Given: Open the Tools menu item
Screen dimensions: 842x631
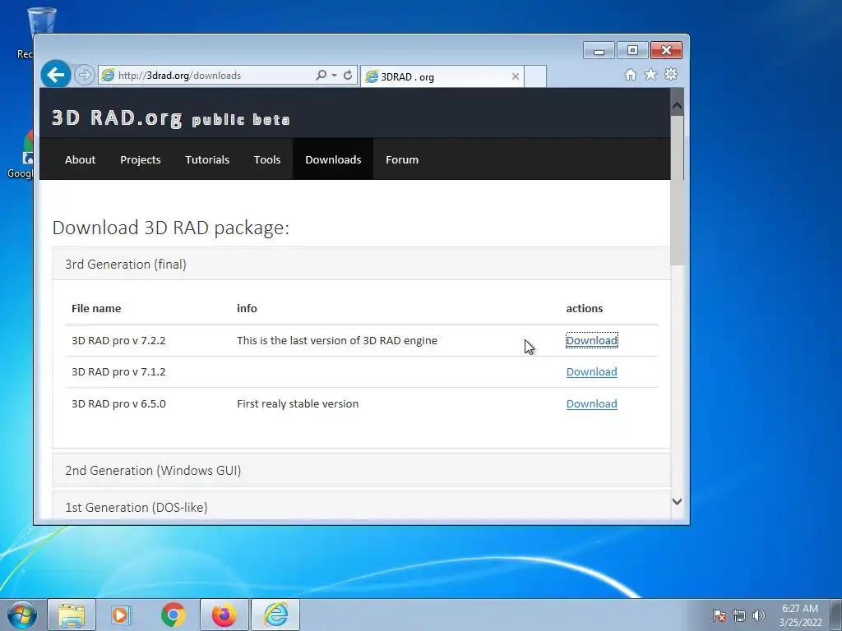Looking at the screenshot, I should [x=267, y=159].
